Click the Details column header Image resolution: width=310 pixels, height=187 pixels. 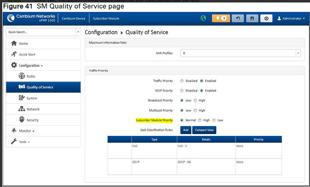click(x=206, y=139)
